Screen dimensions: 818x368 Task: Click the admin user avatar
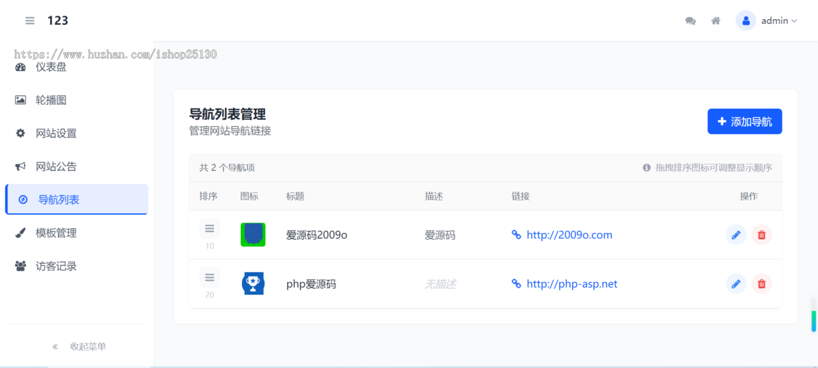pos(746,20)
